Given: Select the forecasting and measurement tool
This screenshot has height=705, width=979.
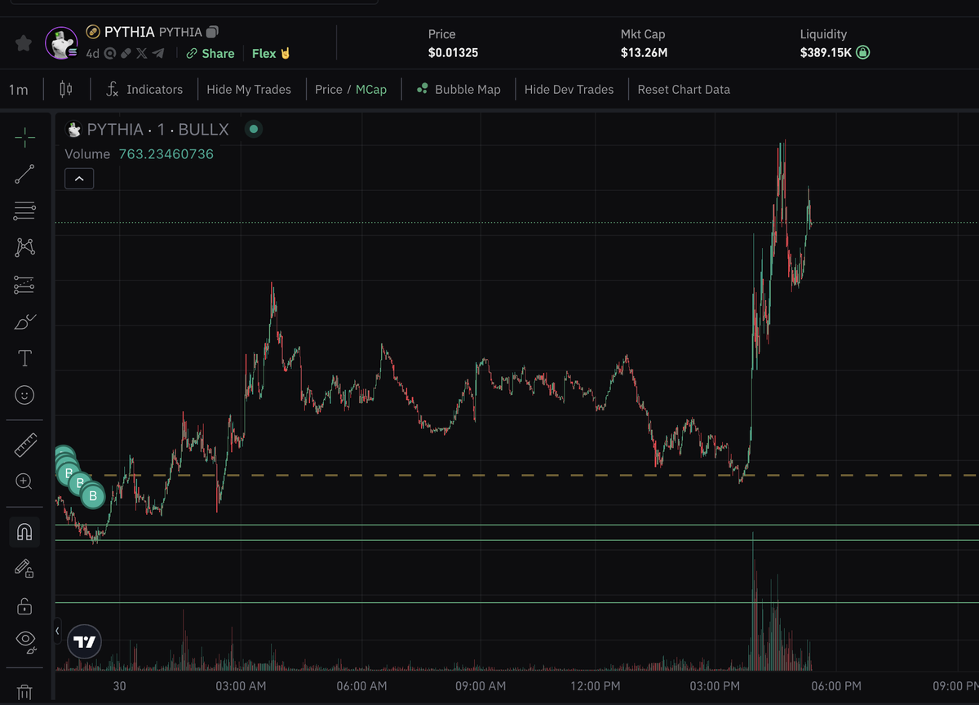Looking at the screenshot, I should pos(24,285).
